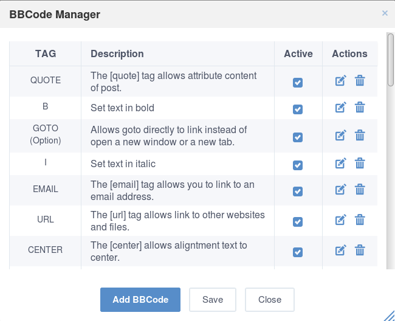Delete the GOTO (Option) tag

pyautogui.click(x=360, y=136)
